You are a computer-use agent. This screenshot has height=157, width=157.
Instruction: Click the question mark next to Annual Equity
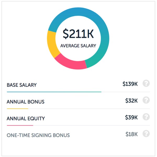click(x=146, y=117)
